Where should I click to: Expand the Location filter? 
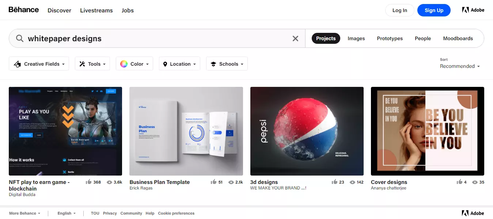point(179,64)
